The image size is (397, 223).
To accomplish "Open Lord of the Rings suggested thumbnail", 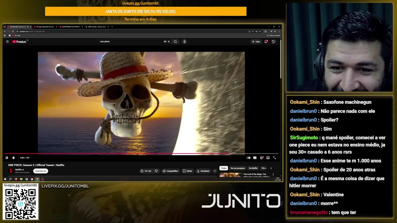I will click(x=231, y=175).
